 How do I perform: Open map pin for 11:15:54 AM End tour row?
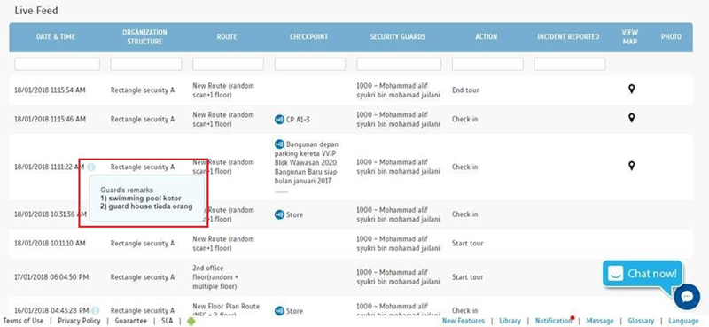[x=631, y=90]
